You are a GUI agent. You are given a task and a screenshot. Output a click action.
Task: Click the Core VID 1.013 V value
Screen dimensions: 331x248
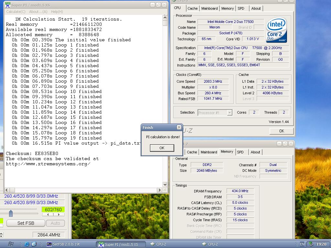(253, 39)
